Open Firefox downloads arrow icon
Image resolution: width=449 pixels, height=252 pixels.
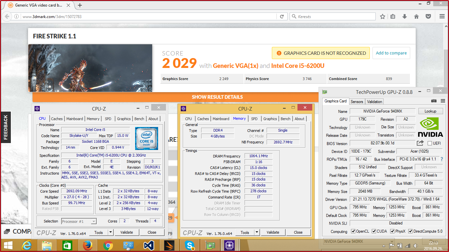(405, 16)
